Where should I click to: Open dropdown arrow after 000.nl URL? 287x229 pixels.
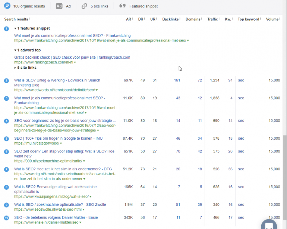tap(84, 161)
